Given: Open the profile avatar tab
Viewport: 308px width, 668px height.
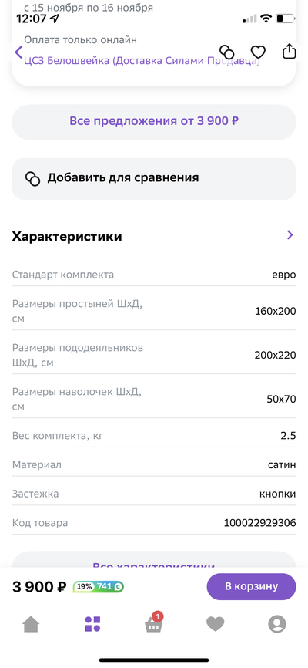Looking at the screenshot, I should coord(277,625).
